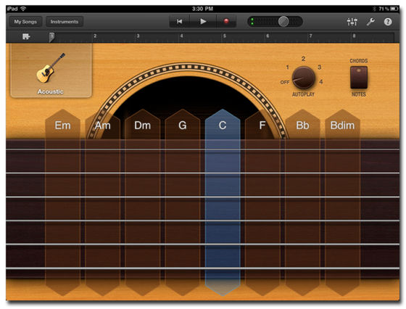Go to beginning with the rewind button

179,22
